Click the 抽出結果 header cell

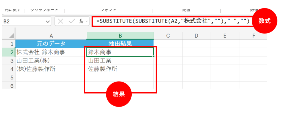click(120, 44)
